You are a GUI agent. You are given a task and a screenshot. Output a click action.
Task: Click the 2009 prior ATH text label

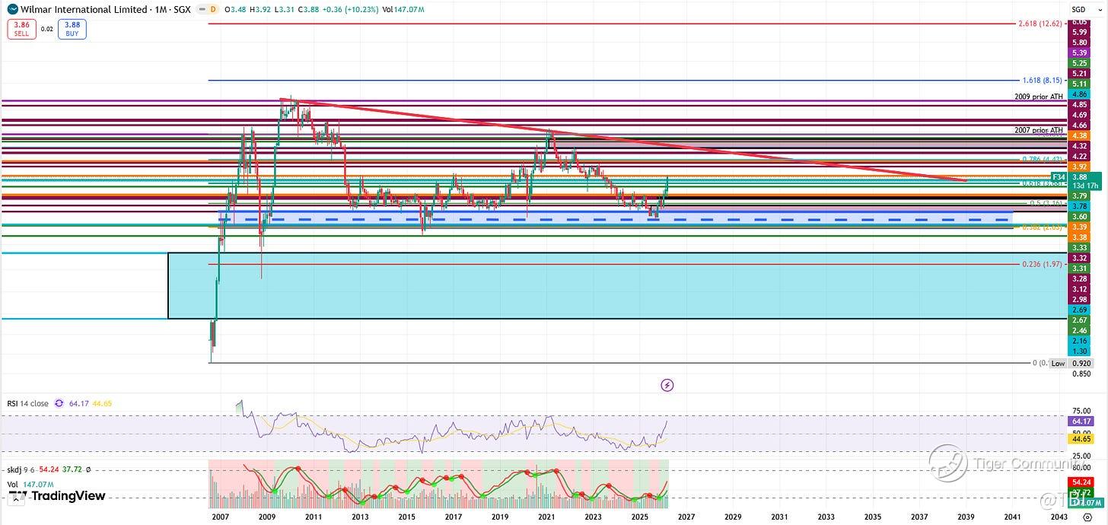1039,97
